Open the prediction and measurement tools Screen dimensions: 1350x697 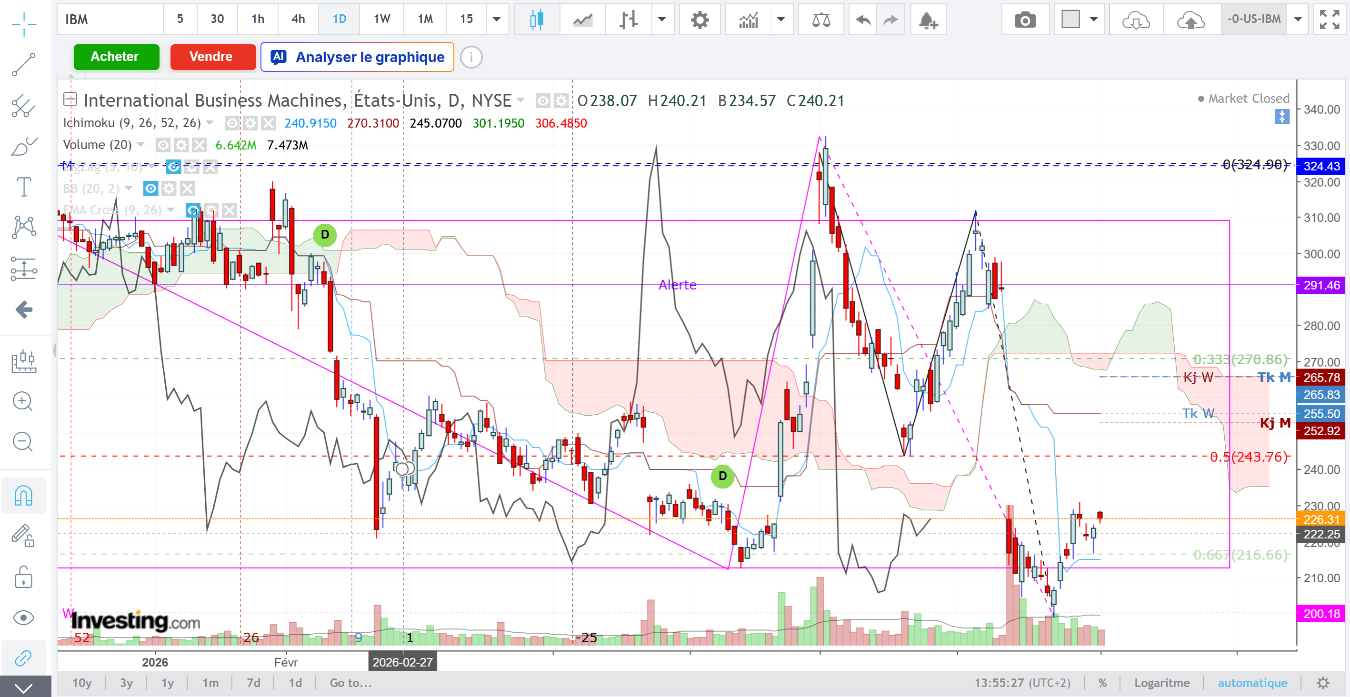click(24, 269)
